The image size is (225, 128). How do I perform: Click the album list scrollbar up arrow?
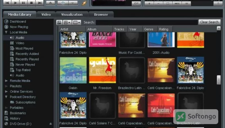[x=219, y=28]
